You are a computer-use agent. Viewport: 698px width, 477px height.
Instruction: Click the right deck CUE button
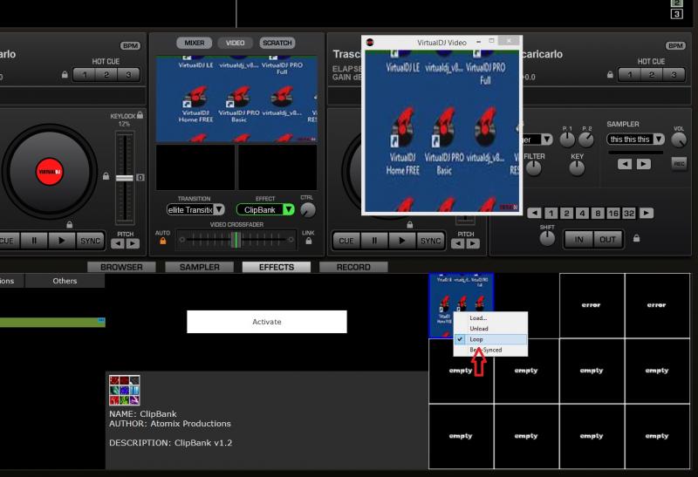pyautogui.click(x=346, y=241)
